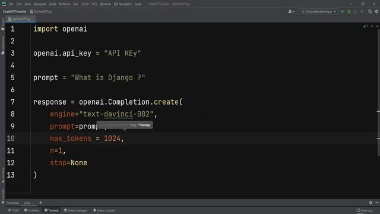This screenshot has height=214, width=380.
Task: Hide the Terminal panel with minus icon
Action: coord(377,203)
